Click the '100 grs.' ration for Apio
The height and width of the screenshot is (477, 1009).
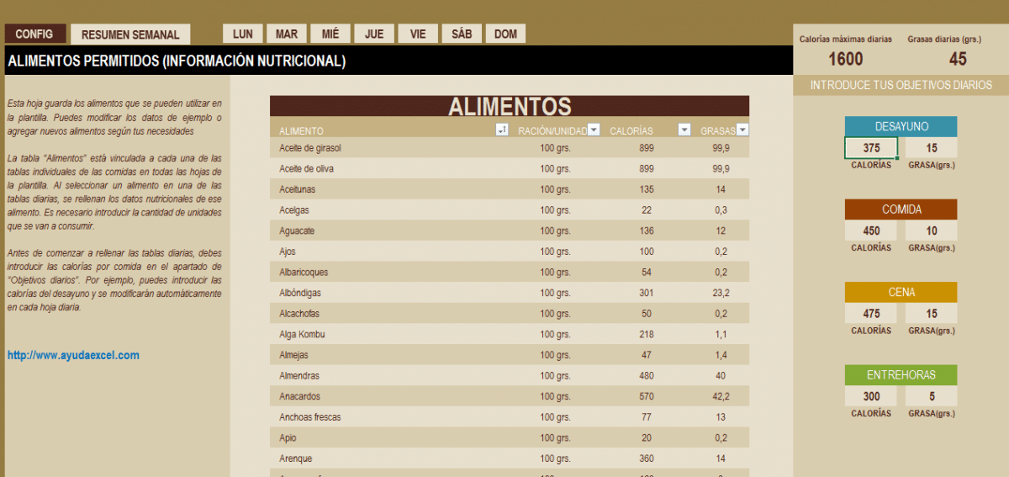tap(555, 437)
